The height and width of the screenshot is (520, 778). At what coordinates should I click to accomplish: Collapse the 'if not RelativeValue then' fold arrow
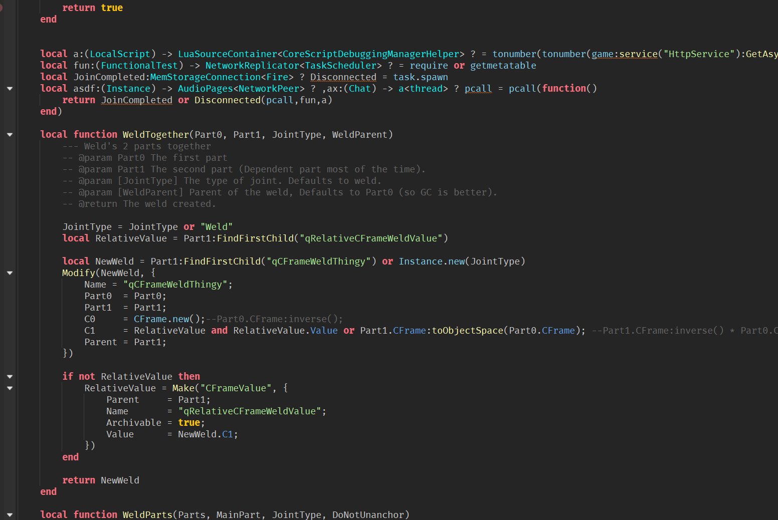click(x=10, y=377)
